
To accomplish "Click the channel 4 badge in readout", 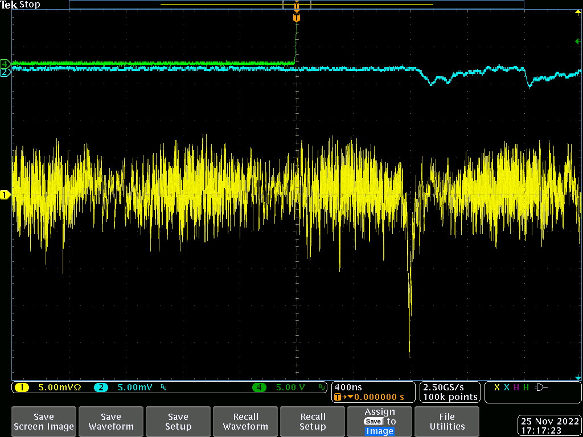I will pos(259,387).
